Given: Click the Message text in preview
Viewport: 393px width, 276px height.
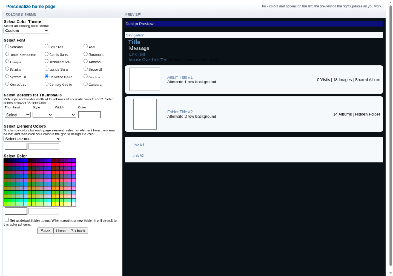Looking at the screenshot, I should (x=139, y=48).
